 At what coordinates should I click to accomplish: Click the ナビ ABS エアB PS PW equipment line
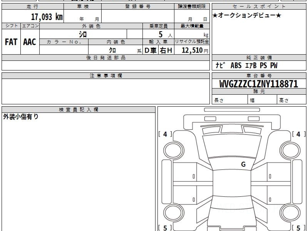click(246, 66)
